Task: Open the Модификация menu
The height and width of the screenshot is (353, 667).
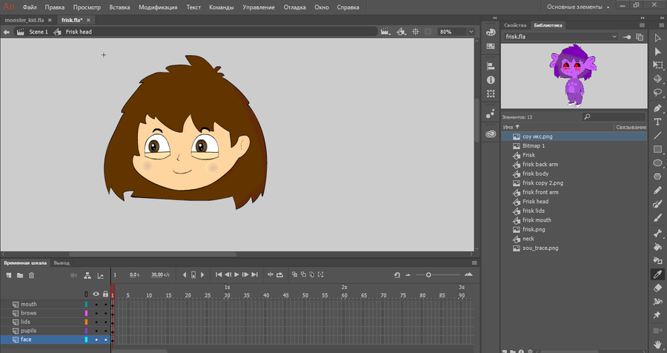Action: (x=156, y=7)
